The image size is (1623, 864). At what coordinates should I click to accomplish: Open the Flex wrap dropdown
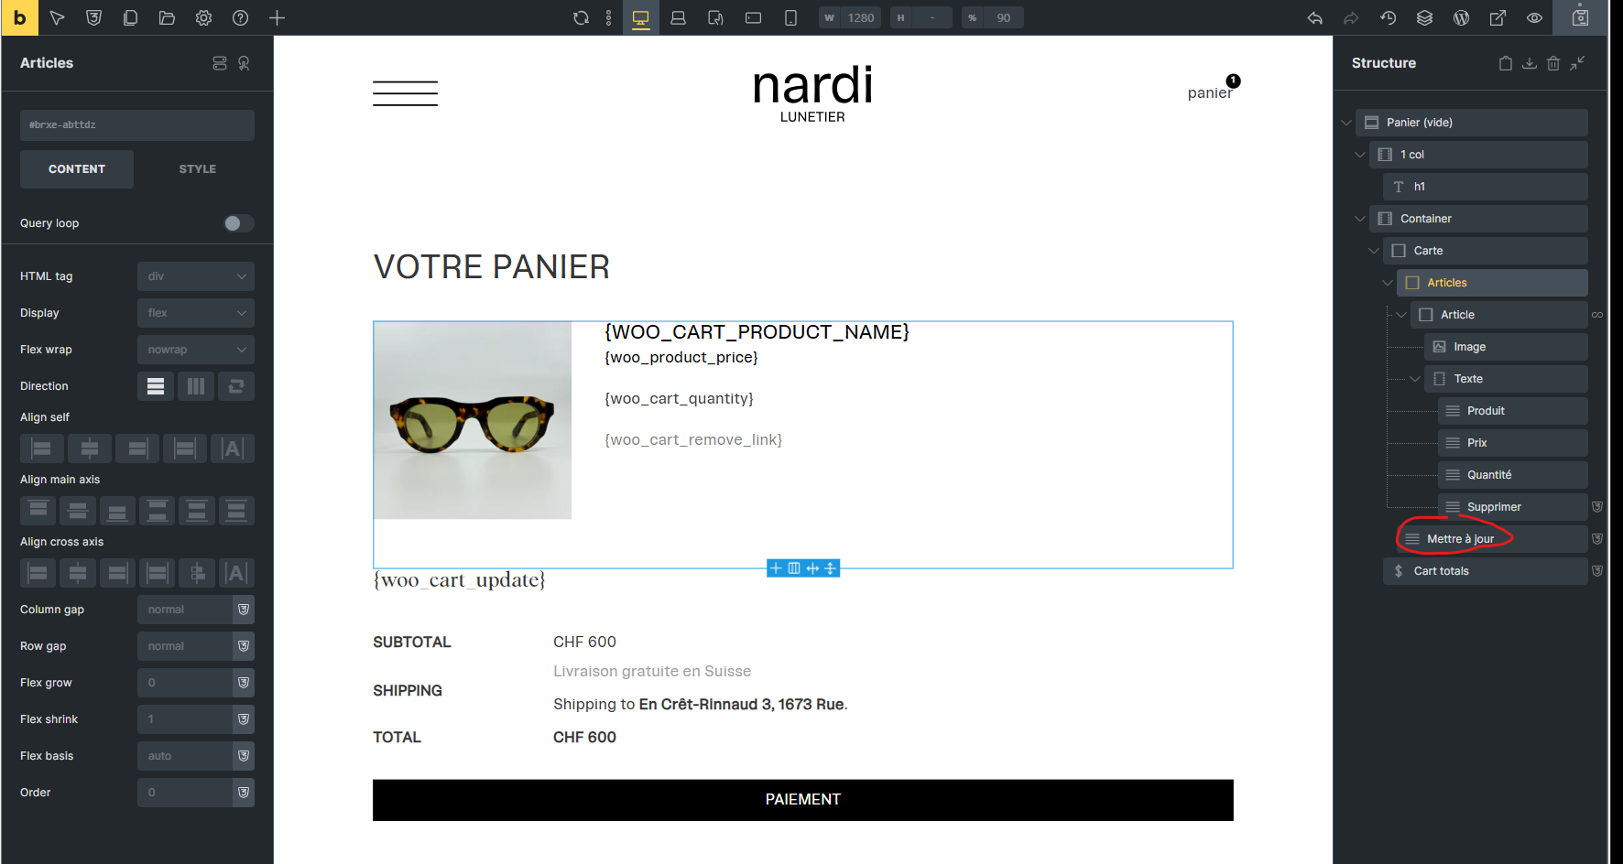coord(195,350)
